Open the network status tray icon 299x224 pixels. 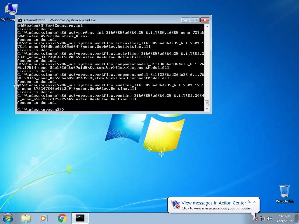[263, 219]
